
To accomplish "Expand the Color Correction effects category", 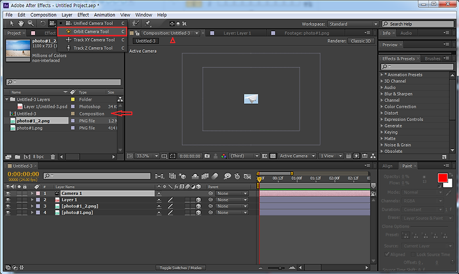I will coord(382,106).
